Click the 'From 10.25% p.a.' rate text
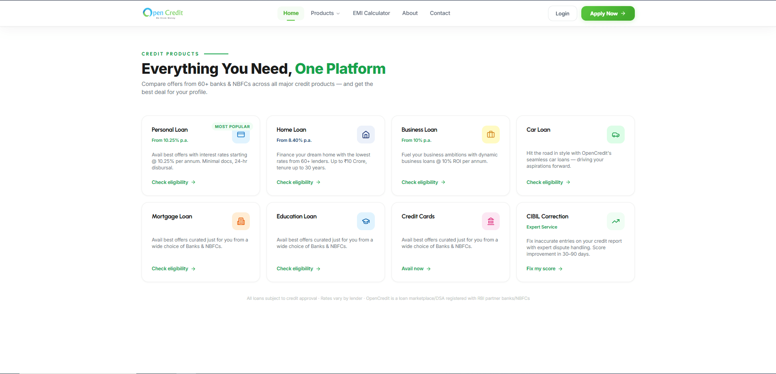776x374 pixels. click(170, 140)
